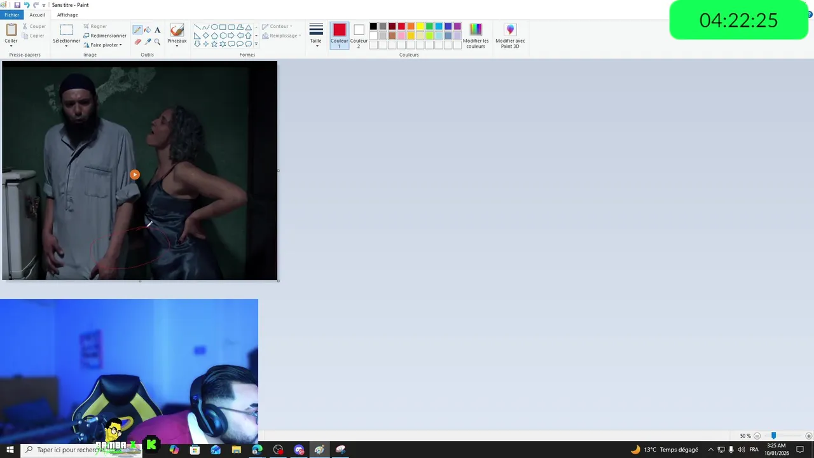The height and width of the screenshot is (458, 814).
Task: Open Modifier les couleurs dialog
Action: [x=476, y=36]
